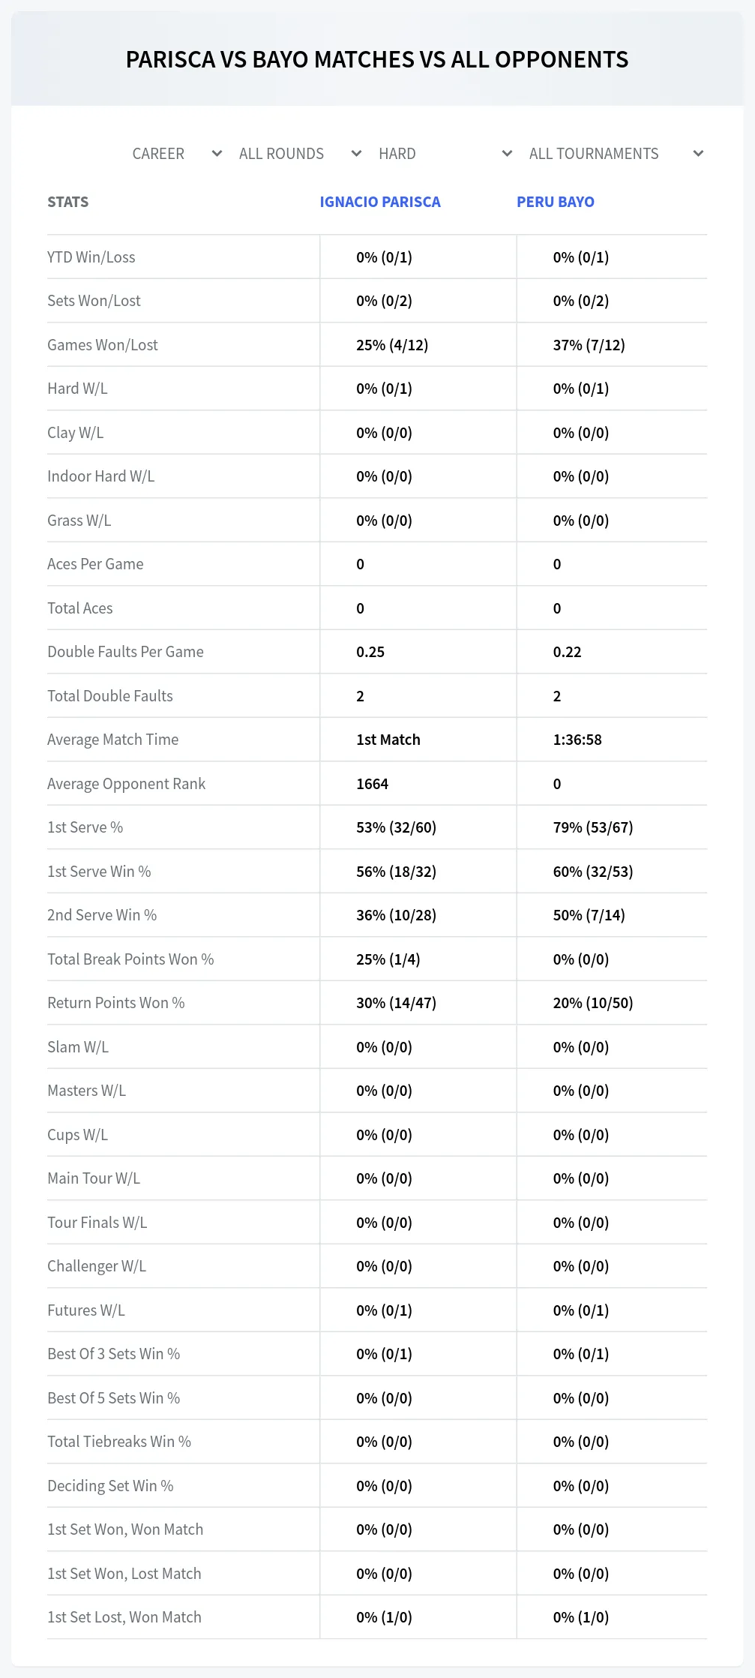Click Parisca's Average Opponent Rank 1664
Screen dimensions: 755x1678
pyautogui.click(x=372, y=784)
